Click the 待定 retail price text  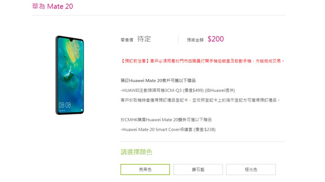point(144,39)
